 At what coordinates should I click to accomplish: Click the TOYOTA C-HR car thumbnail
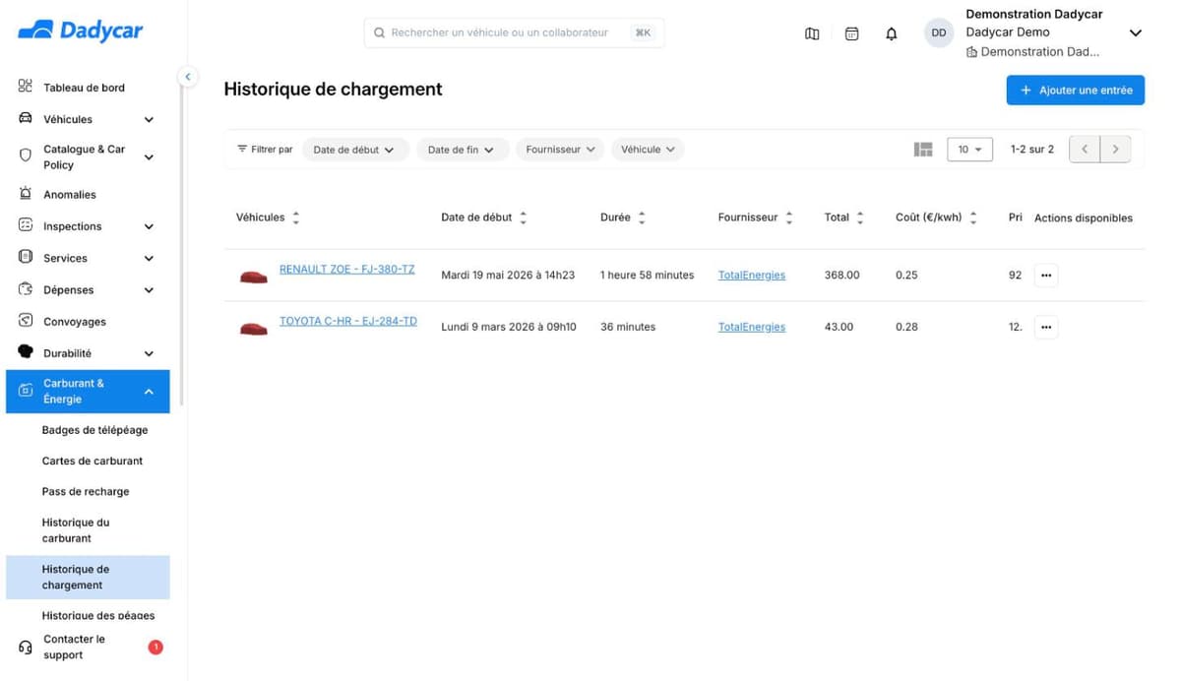(254, 328)
